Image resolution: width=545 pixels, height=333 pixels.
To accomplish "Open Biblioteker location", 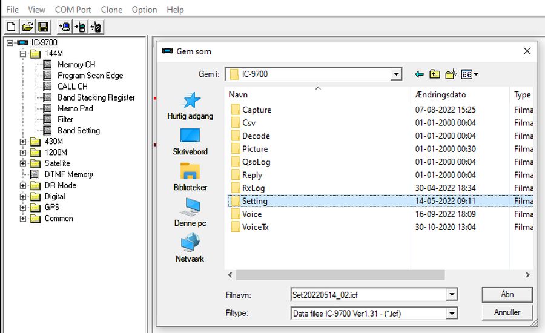I will pos(190,177).
